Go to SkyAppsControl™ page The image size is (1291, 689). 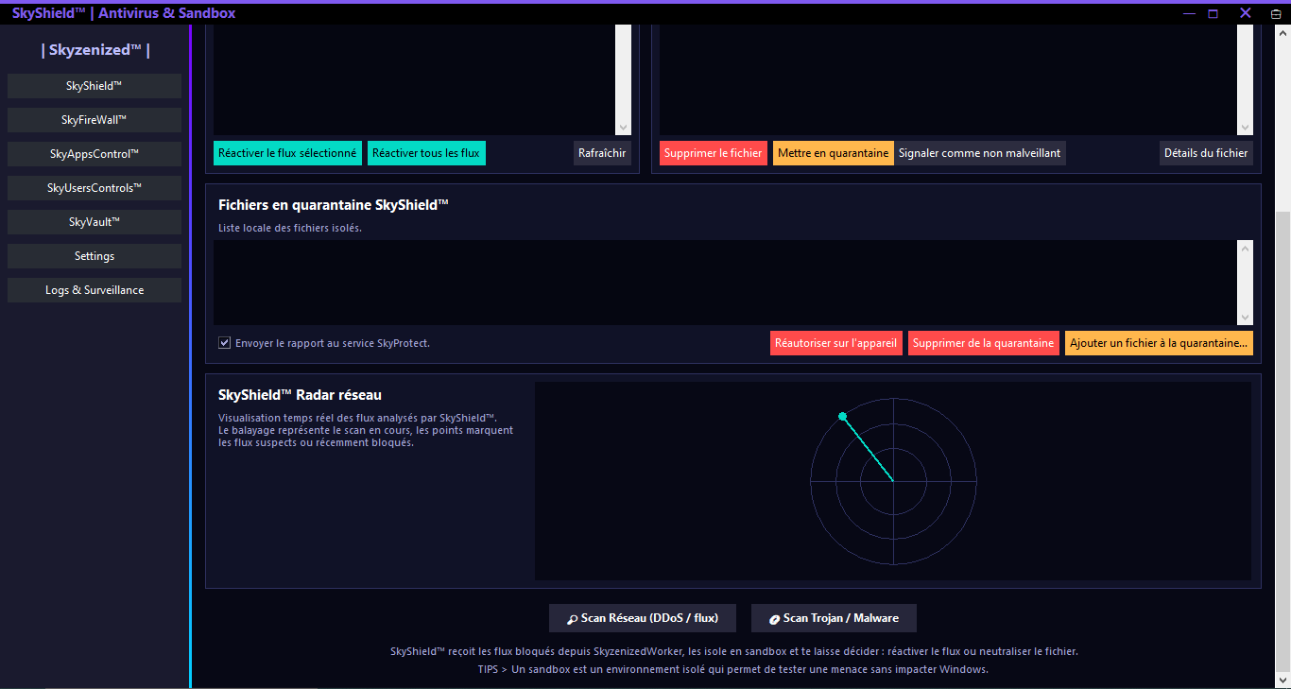tap(95, 154)
